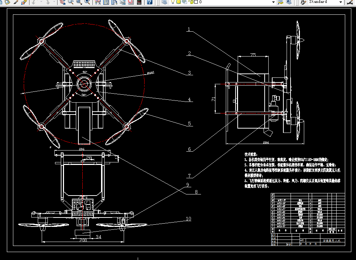Open the Text Style manager icon
This screenshot has height=260, width=356.
coord(303,2)
